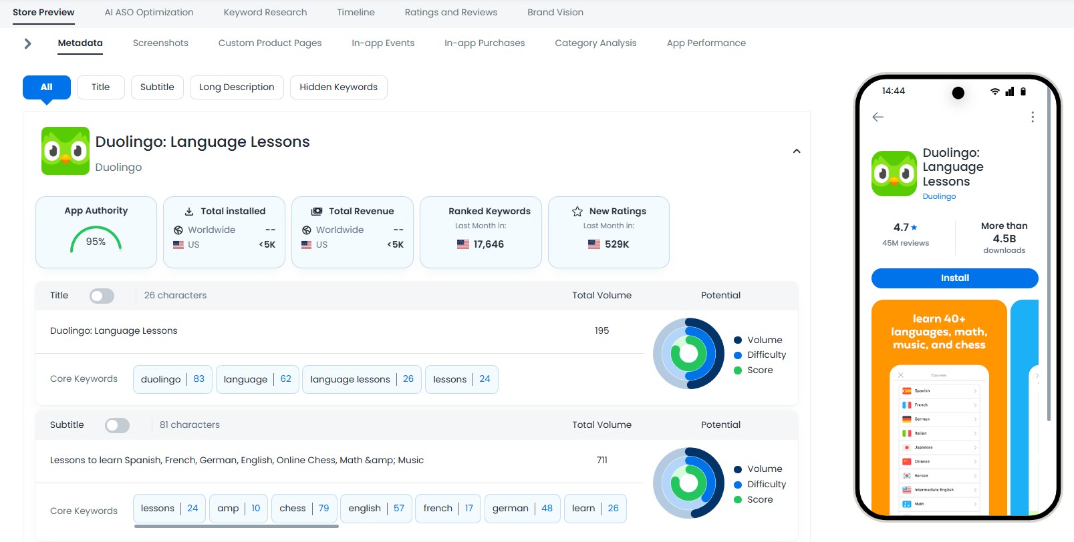Viewport: 1074px width, 542px height.
Task: Click the duolingo 83 keyword chip
Action: (173, 379)
